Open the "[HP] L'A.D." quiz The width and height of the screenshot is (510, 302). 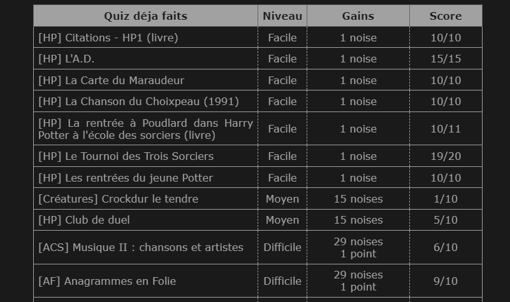tap(70, 59)
